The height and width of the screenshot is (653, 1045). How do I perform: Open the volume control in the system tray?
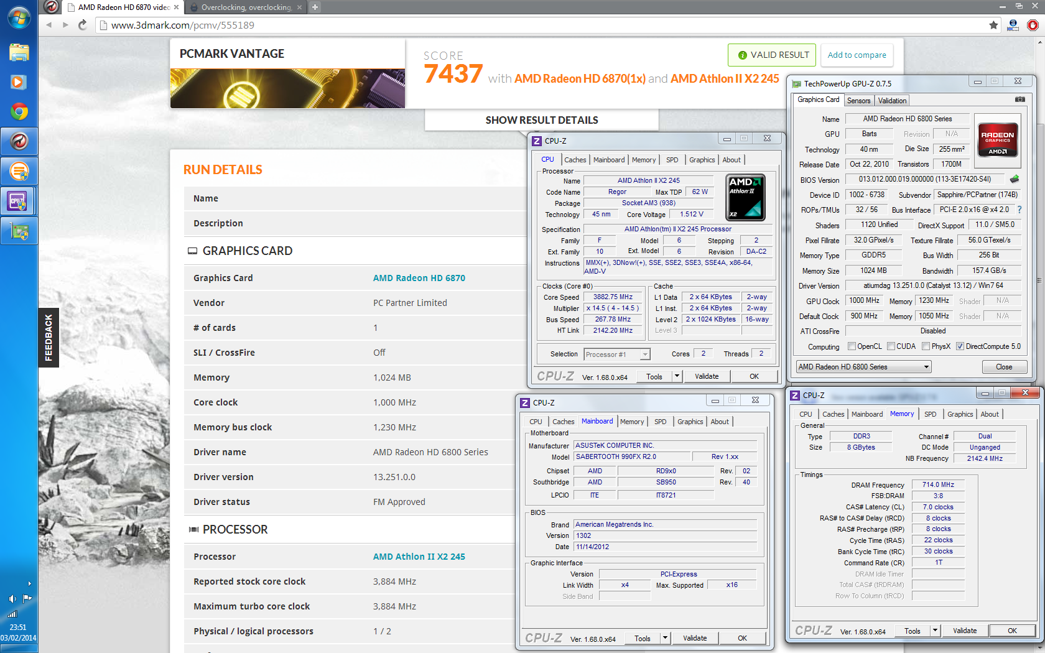click(x=12, y=599)
